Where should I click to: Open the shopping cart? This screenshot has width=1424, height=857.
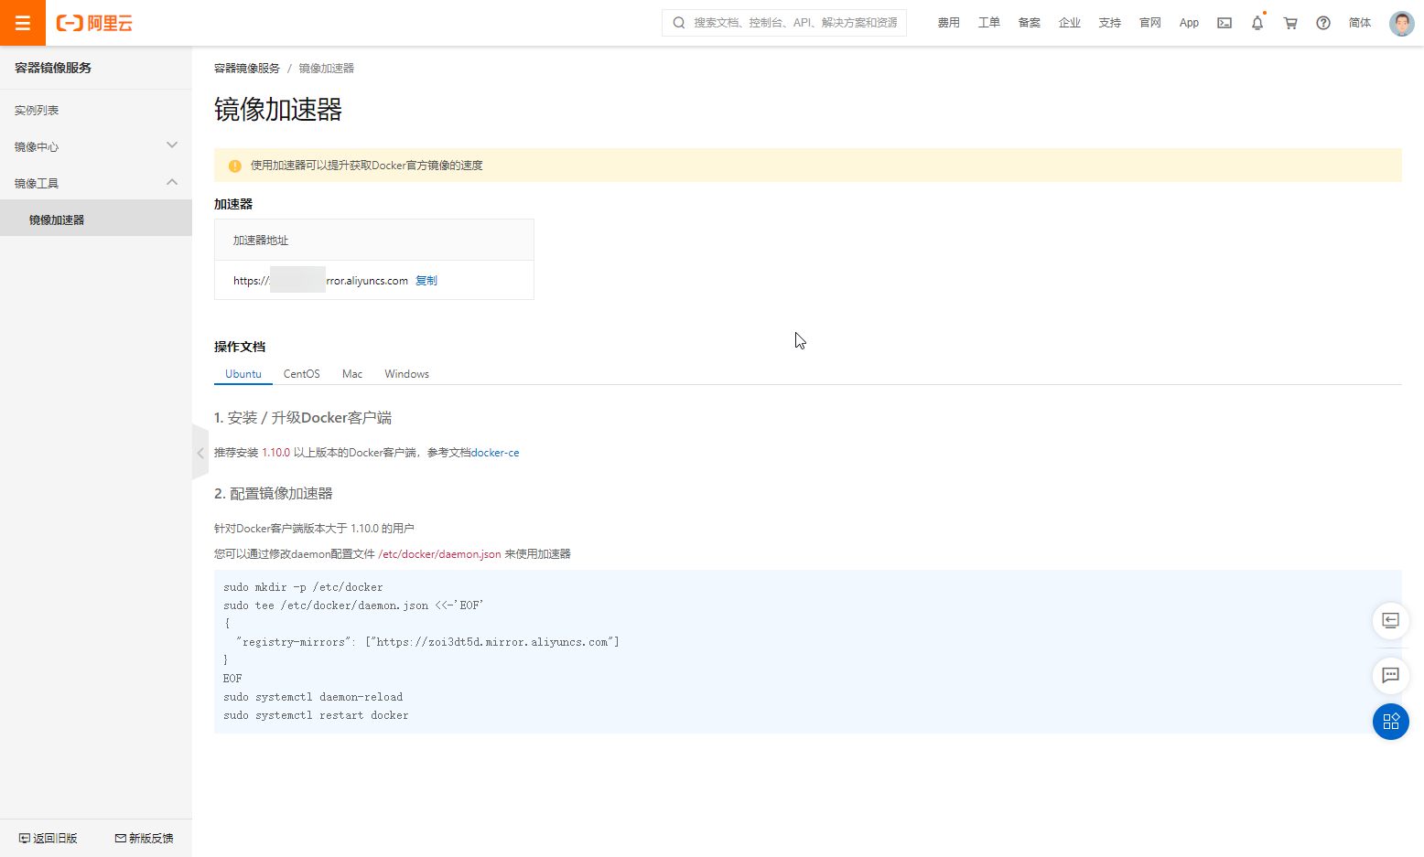pyautogui.click(x=1290, y=23)
